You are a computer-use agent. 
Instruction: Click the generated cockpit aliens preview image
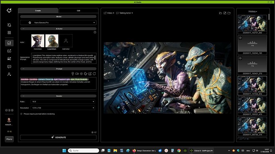(167, 78)
